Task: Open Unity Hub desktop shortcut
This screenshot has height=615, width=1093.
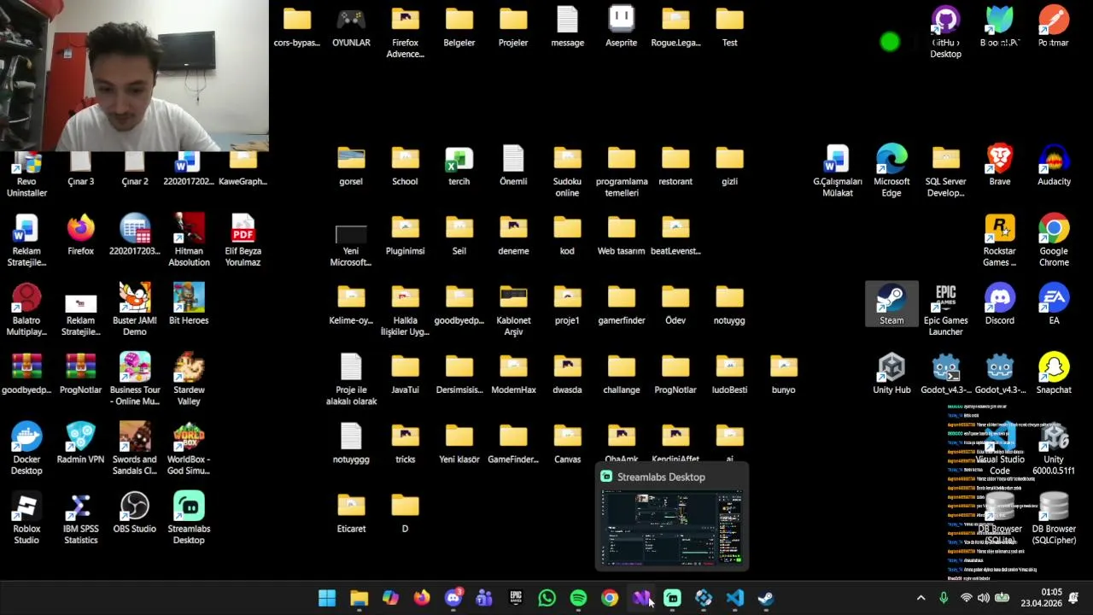Action: pyautogui.click(x=891, y=373)
